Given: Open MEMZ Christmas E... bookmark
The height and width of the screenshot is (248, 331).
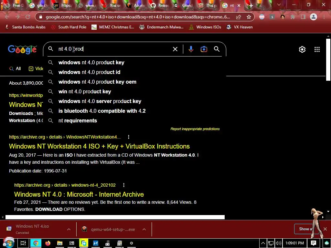Looking at the screenshot, I should 113,27.
